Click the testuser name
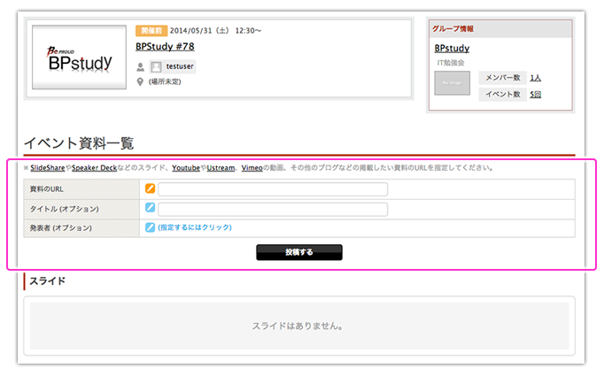This screenshot has height=376, width=604. (x=180, y=66)
